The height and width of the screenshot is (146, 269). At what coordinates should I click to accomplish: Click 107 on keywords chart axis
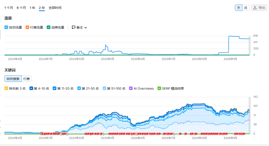pos(255,106)
